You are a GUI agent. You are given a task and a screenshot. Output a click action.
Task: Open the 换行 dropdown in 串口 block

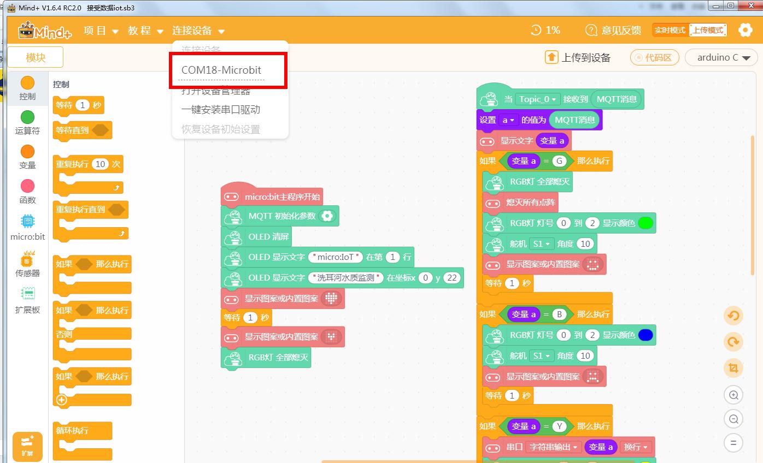[x=636, y=447]
